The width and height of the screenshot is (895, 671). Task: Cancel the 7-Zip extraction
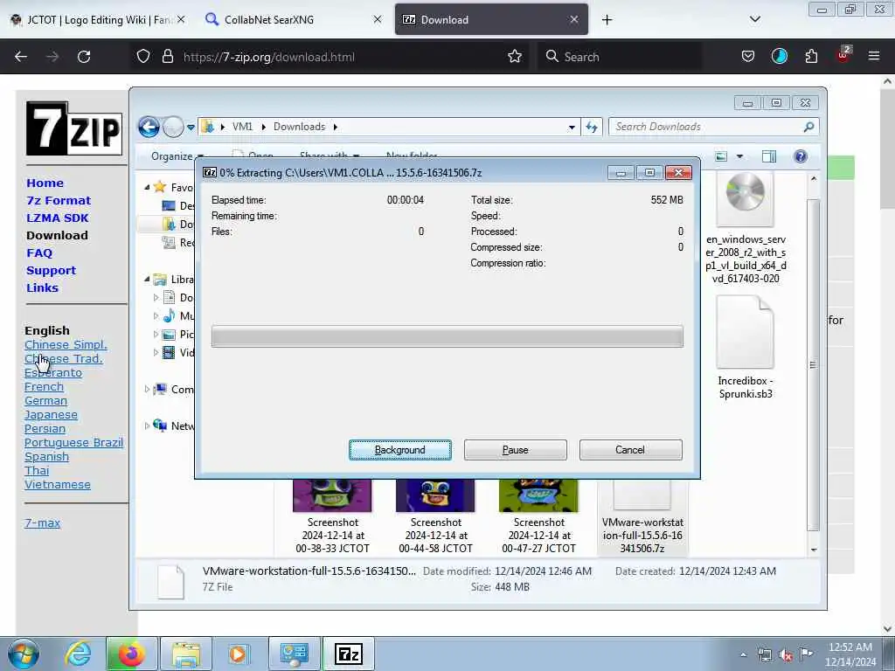point(630,450)
